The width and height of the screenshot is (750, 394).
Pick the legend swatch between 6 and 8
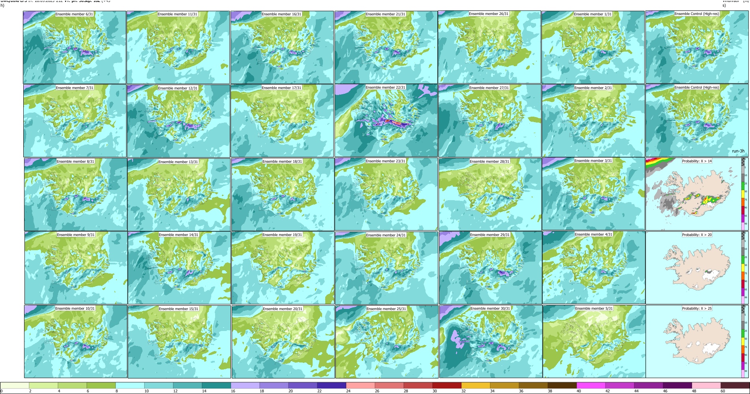(101, 385)
